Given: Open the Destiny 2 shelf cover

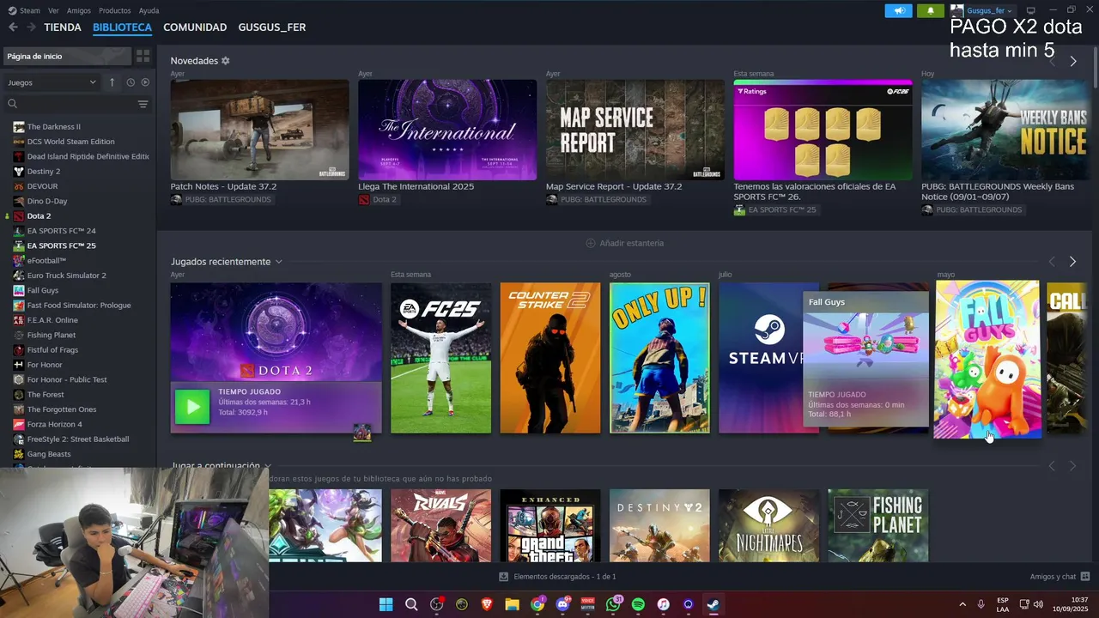Looking at the screenshot, I should pos(659,525).
